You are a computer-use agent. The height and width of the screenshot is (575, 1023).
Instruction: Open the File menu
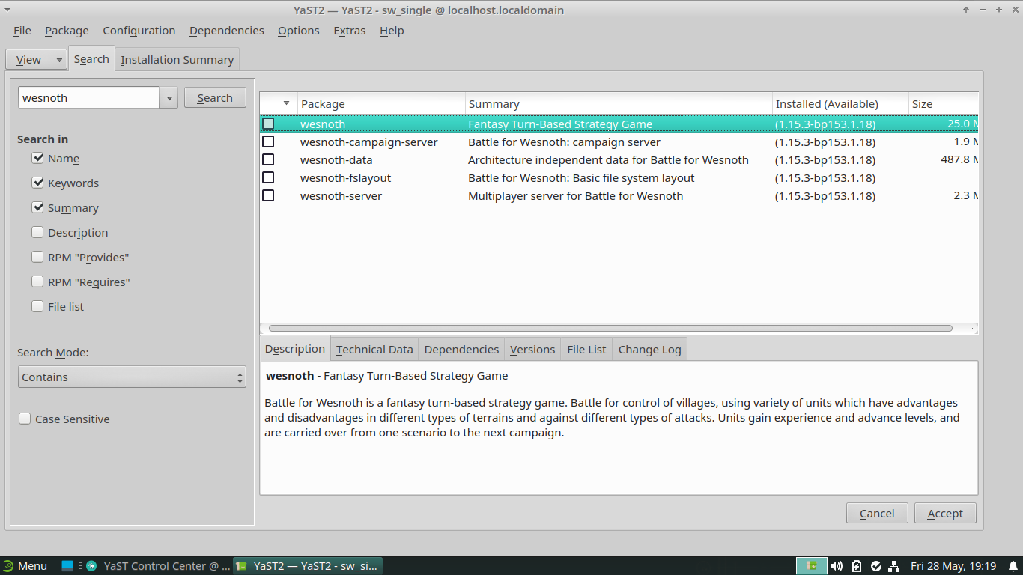click(22, 31)
